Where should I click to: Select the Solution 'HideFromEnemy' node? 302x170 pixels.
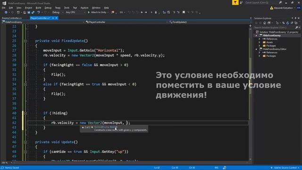[x=277, y=32]
